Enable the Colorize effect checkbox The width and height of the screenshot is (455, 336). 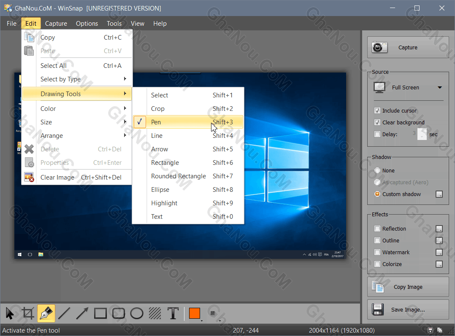point(377,264)
